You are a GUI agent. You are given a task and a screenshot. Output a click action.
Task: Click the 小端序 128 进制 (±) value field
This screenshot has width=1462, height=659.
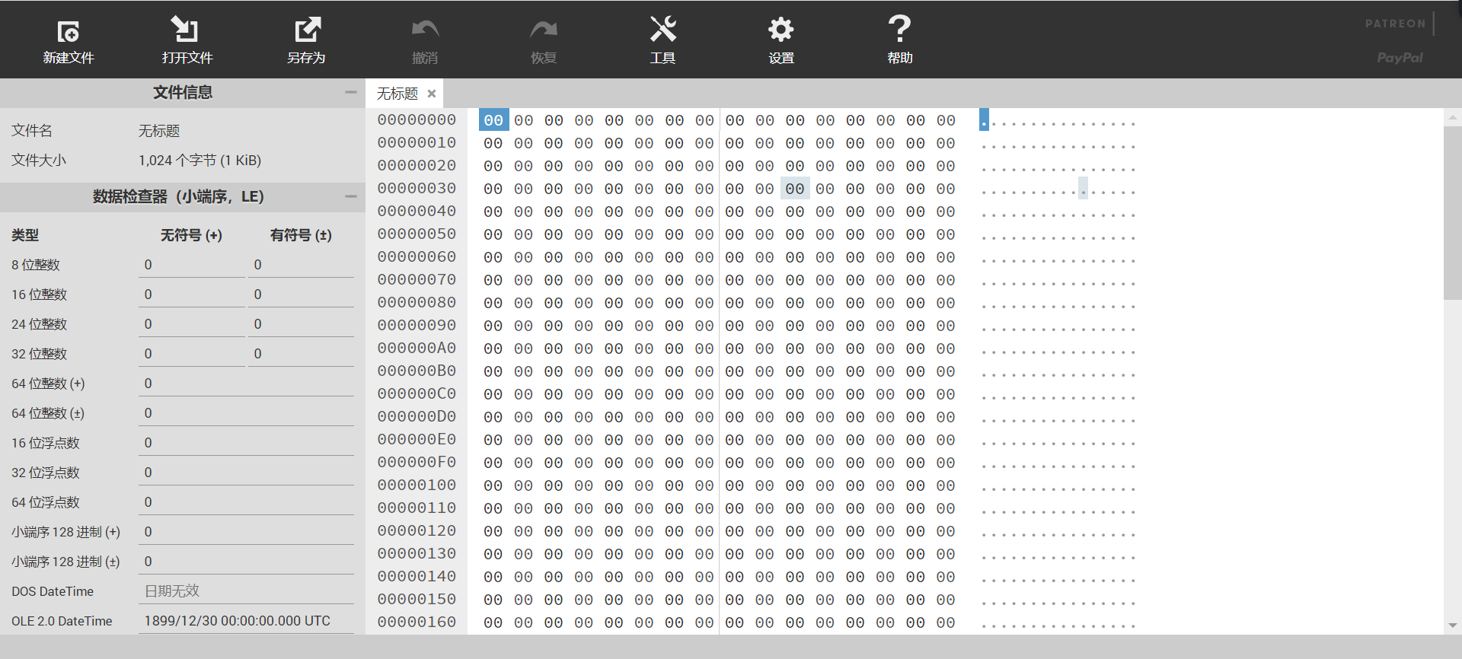[x=247, y=562]
